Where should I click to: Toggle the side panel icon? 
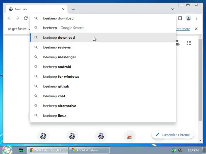[180, 18]
